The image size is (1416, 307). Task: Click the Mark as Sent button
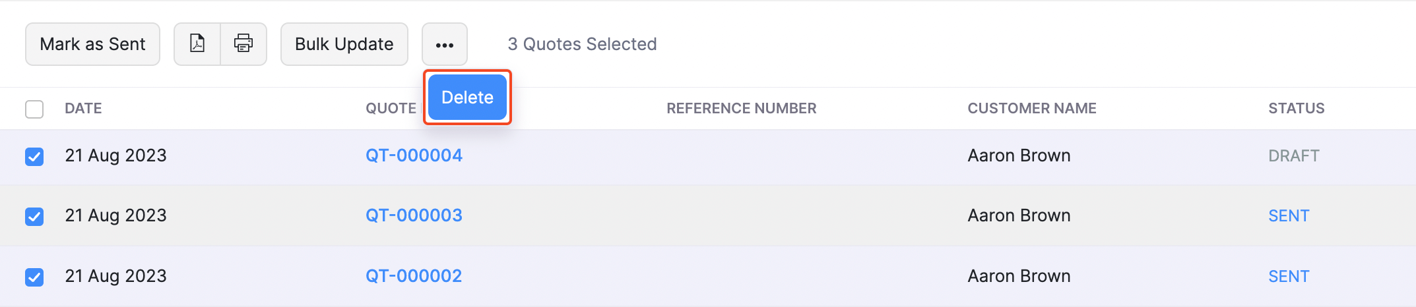point(92,44)
